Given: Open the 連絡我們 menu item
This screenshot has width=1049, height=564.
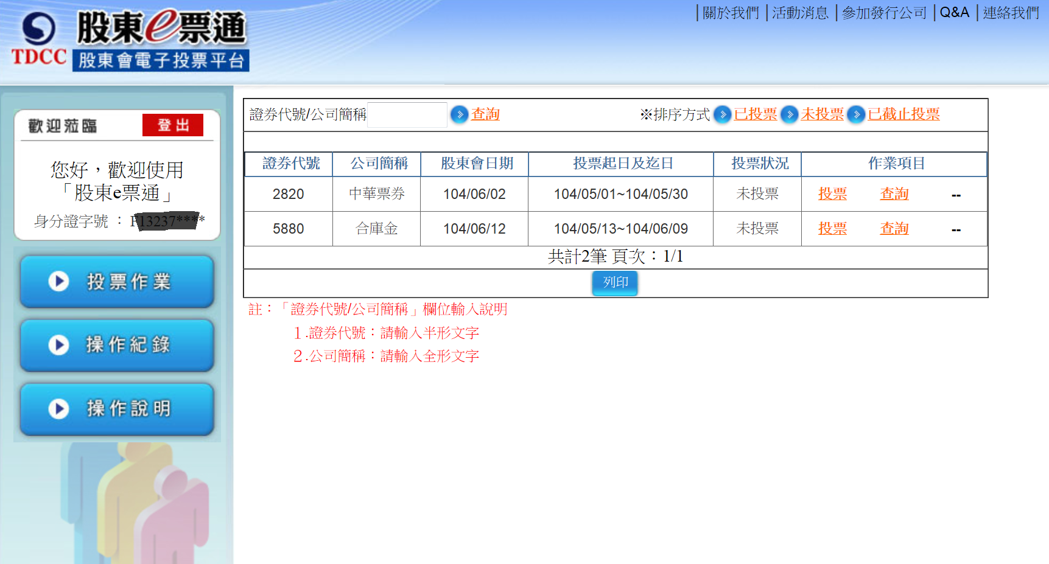Looking at the screenshot, I should point(1011,13).
